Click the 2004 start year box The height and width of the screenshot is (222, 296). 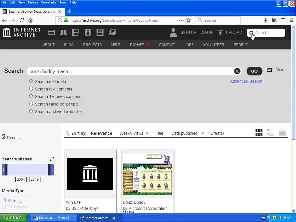click(x=21, y=179)
